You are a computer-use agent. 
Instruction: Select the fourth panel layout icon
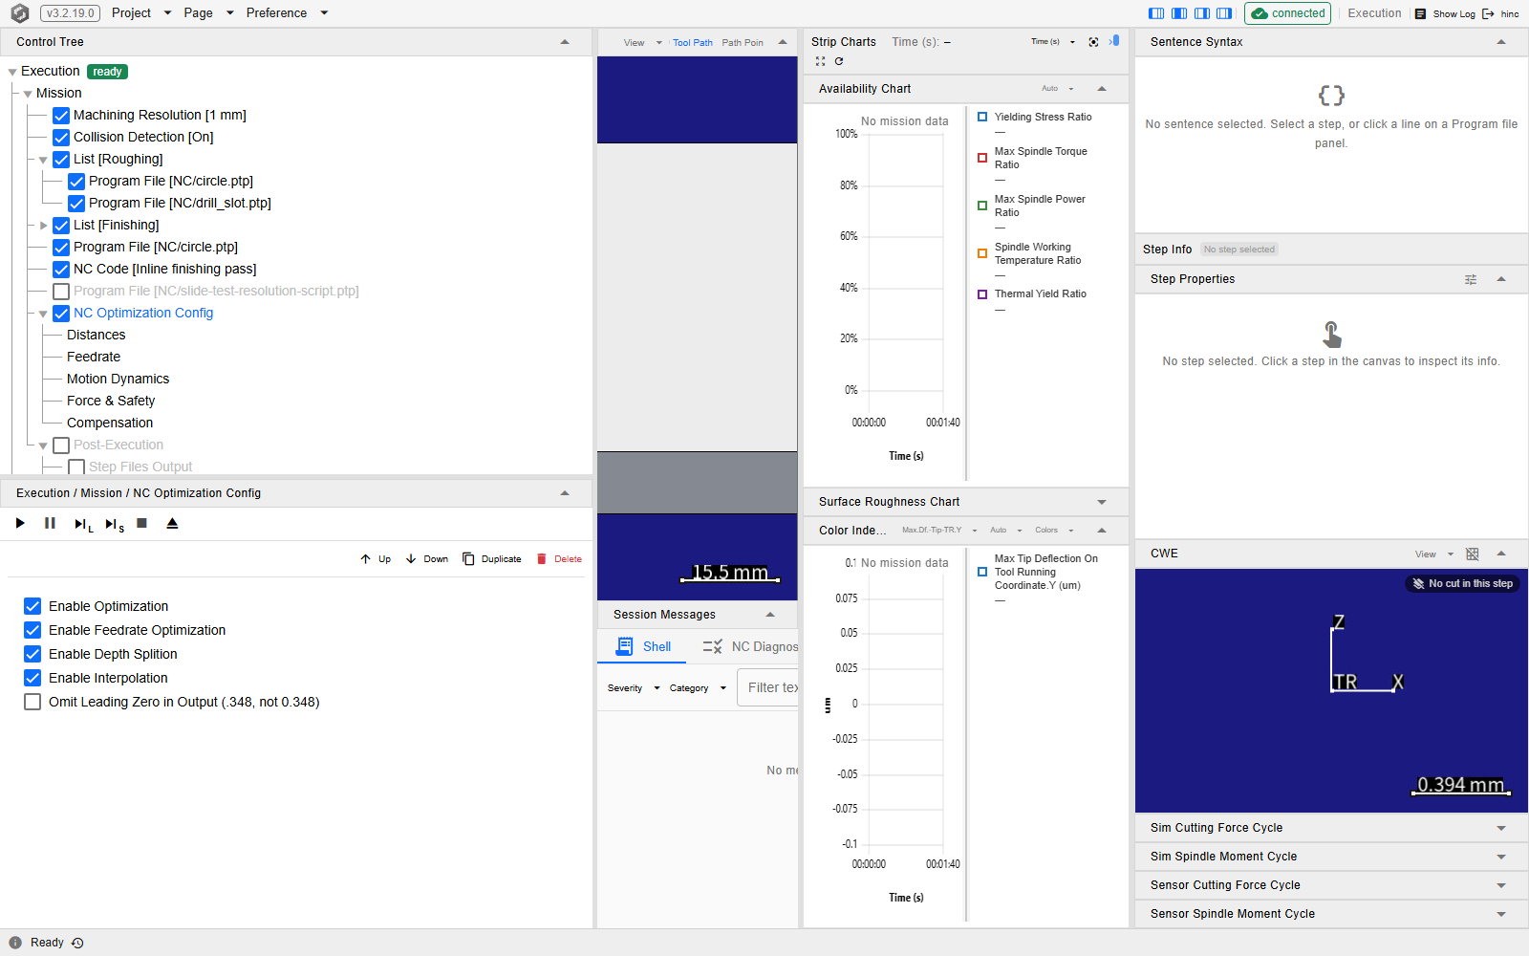(x=1224, y=13)
